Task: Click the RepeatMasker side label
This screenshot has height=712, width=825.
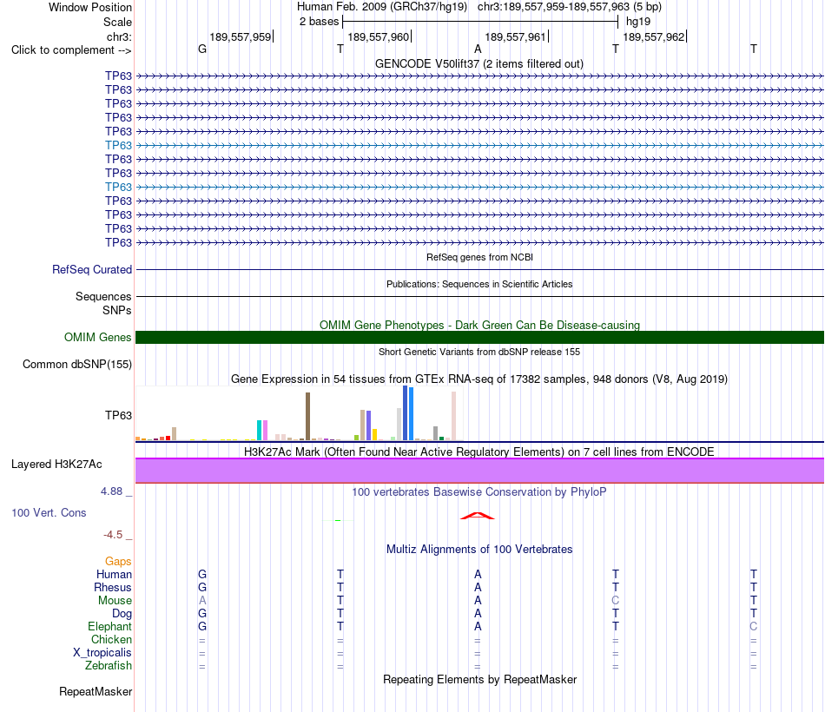Action: click(96, 691)
